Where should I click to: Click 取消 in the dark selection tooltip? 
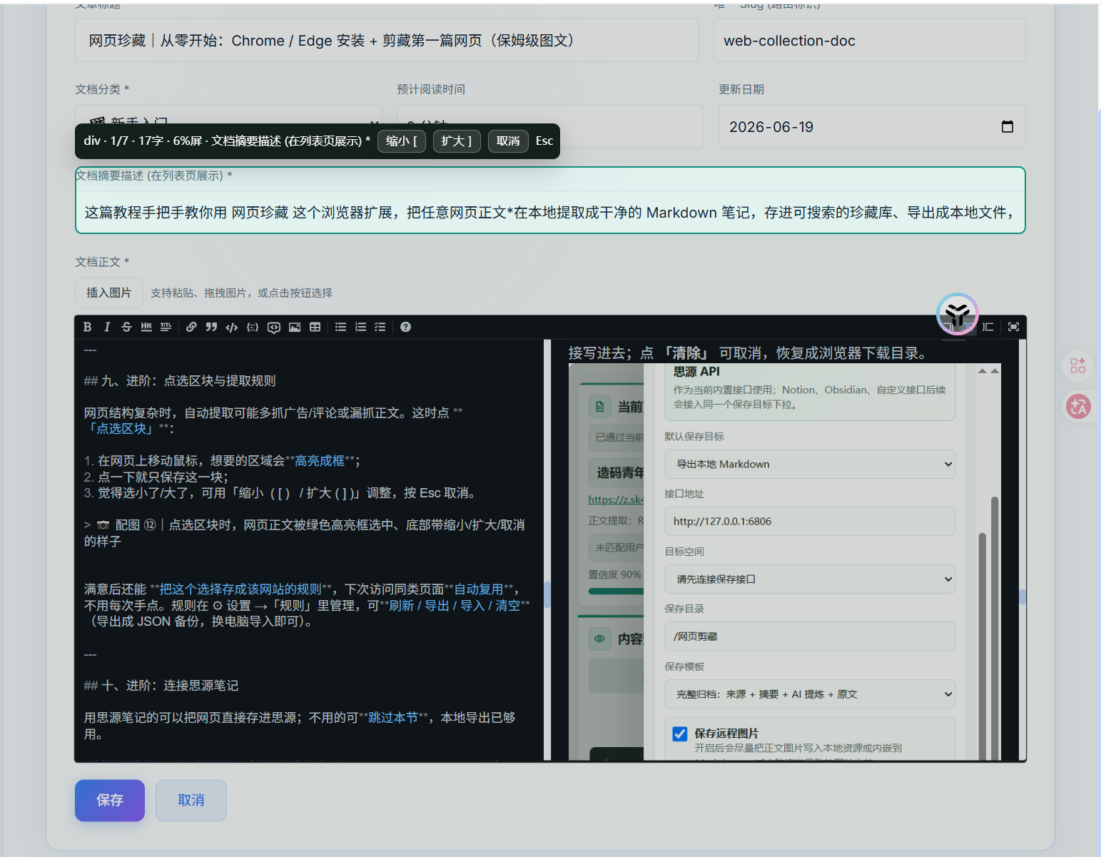coord(508,141)
